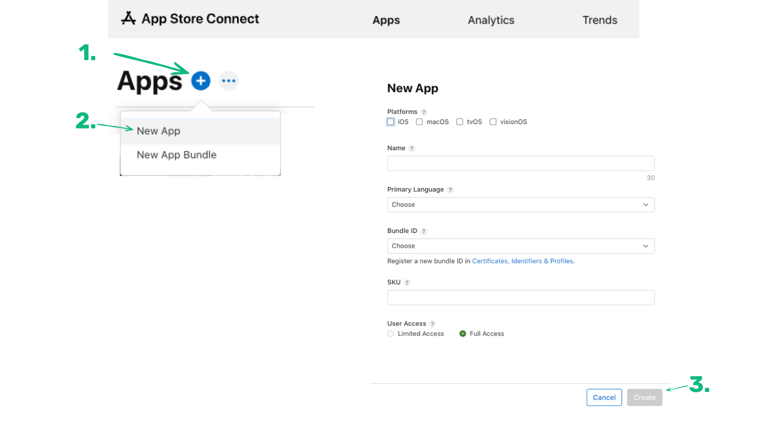This screenshot has height=436, width=776.
Task: Check the visionOS checkbox
Action: click(493, 122)
